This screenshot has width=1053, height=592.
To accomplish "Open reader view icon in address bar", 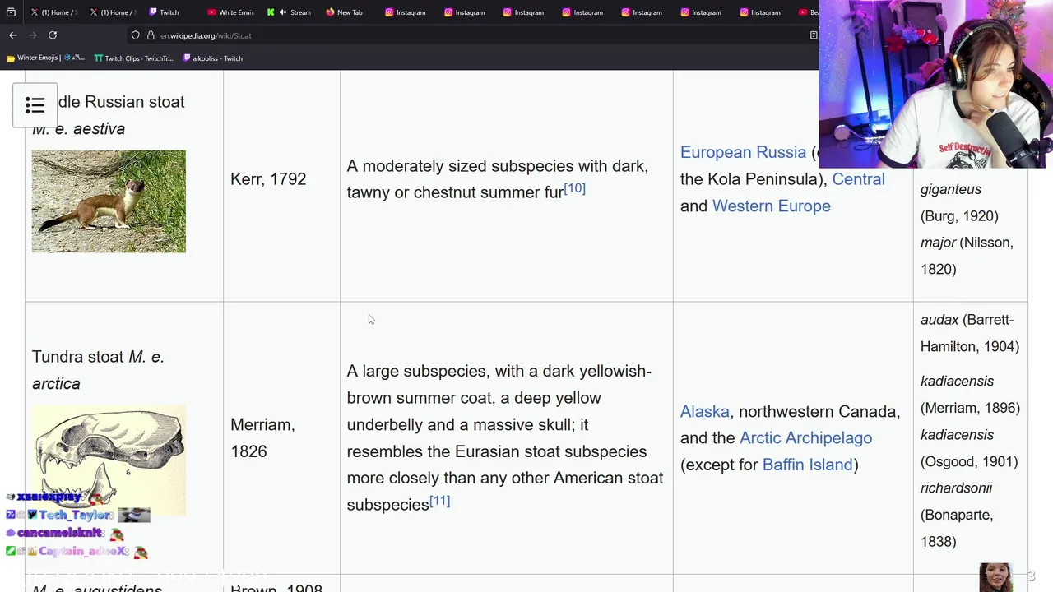I will click(814, 35).
